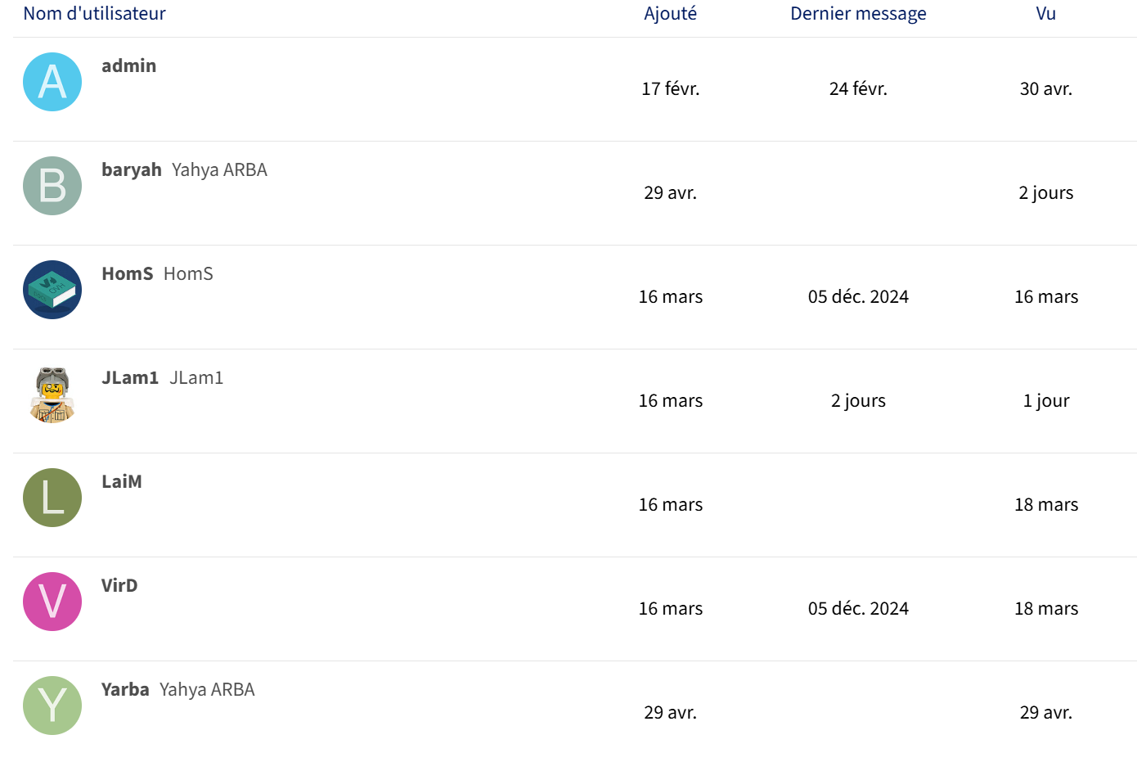Open the JLam1 username link
The image size is (1137, 762).
(x=130, y=377)
